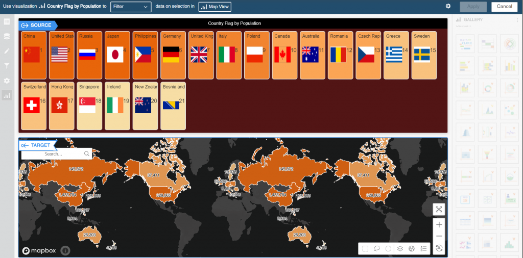
Task: Pick the Data Cloud chart in gallery
Action: 465,44
